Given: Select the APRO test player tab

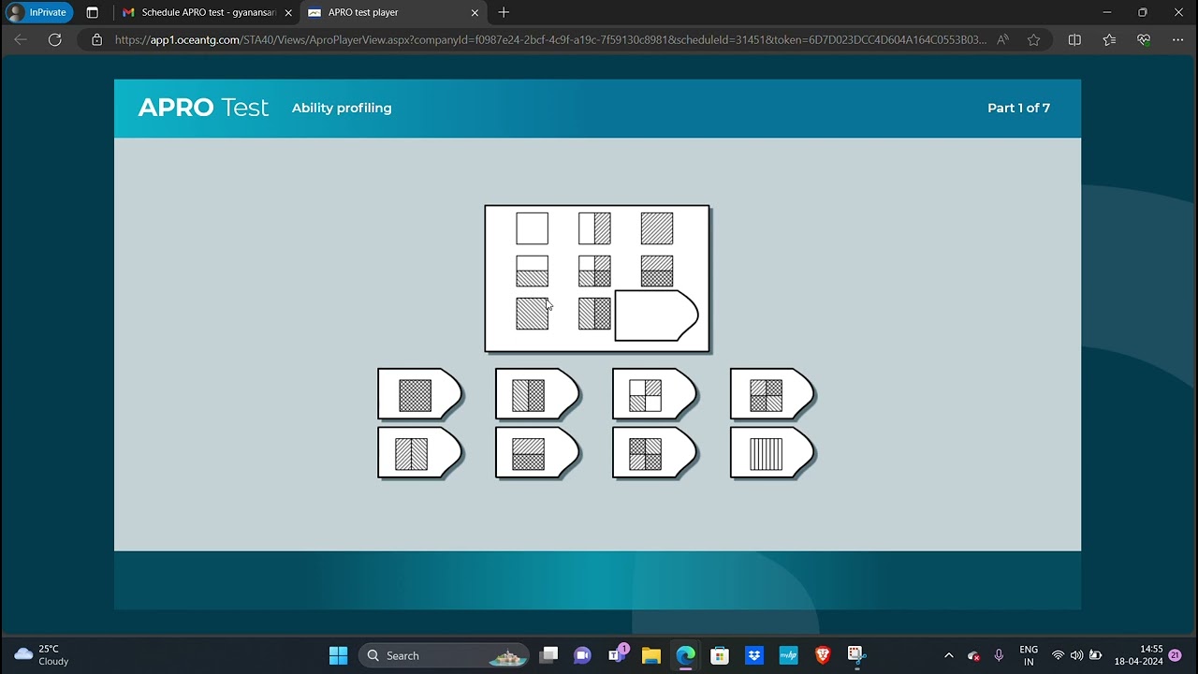Looking at the screenshot, I should click(393, 12).
